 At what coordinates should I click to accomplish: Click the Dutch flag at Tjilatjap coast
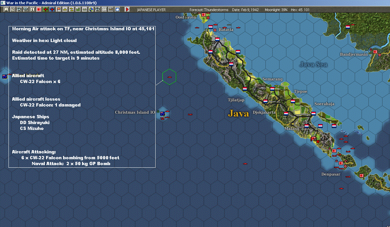(x=245, y=89)
